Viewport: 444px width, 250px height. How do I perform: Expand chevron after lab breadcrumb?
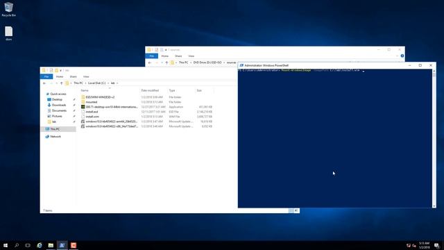117,83
